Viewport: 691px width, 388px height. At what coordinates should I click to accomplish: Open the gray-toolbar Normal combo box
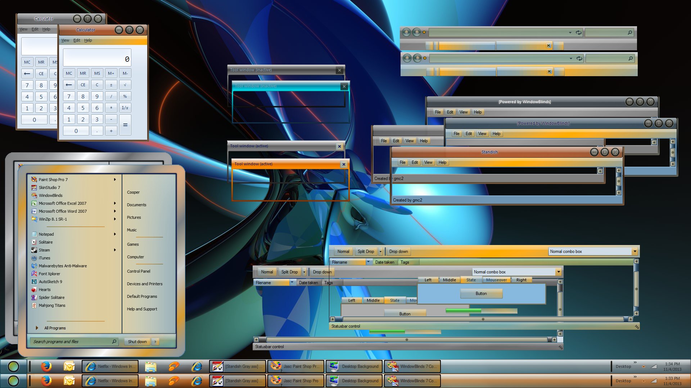click(517, 272)
